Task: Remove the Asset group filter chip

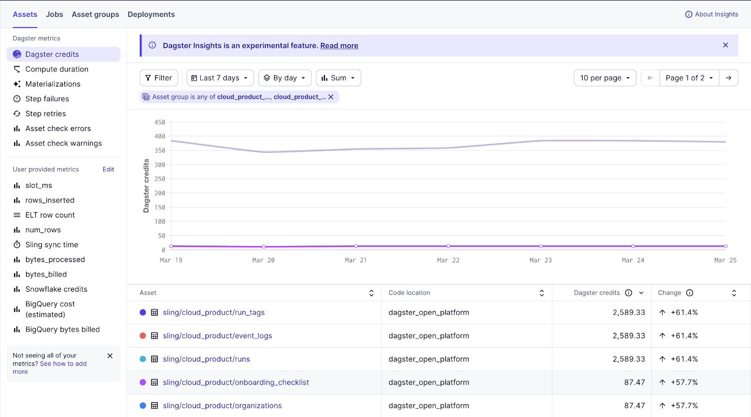Action: tap(331, 97)
